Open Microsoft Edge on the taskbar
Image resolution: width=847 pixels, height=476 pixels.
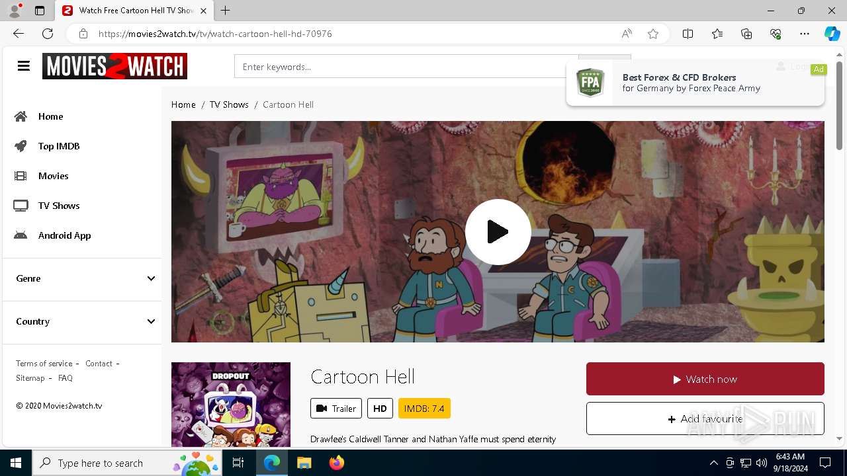[272, 463]
